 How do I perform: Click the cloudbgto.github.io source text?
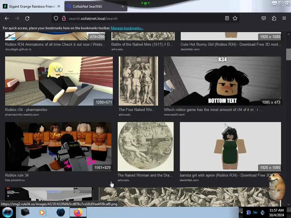18,49
